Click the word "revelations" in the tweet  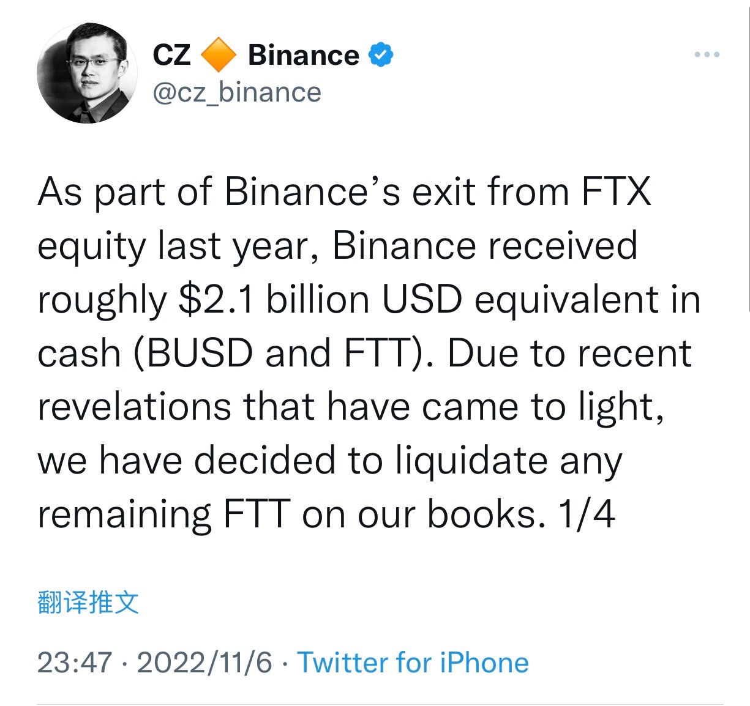(135, 407)
